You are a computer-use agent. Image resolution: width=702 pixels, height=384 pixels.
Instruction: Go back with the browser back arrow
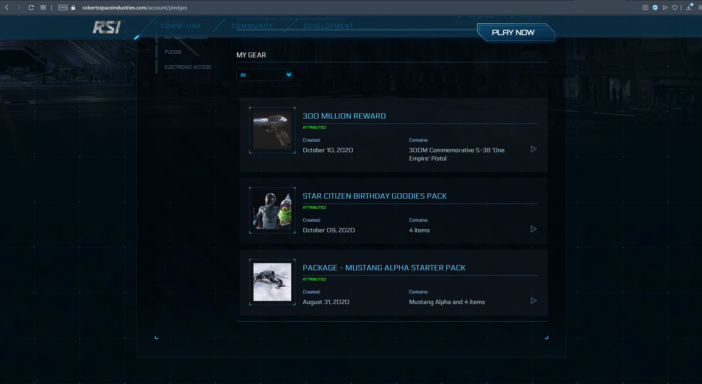pyautogui.click(x=7, y=8)
